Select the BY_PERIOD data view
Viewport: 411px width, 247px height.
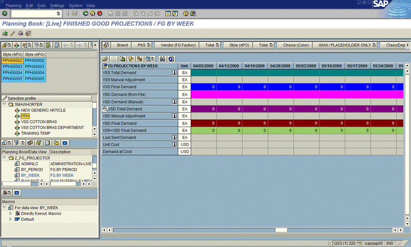pos(32,170)
